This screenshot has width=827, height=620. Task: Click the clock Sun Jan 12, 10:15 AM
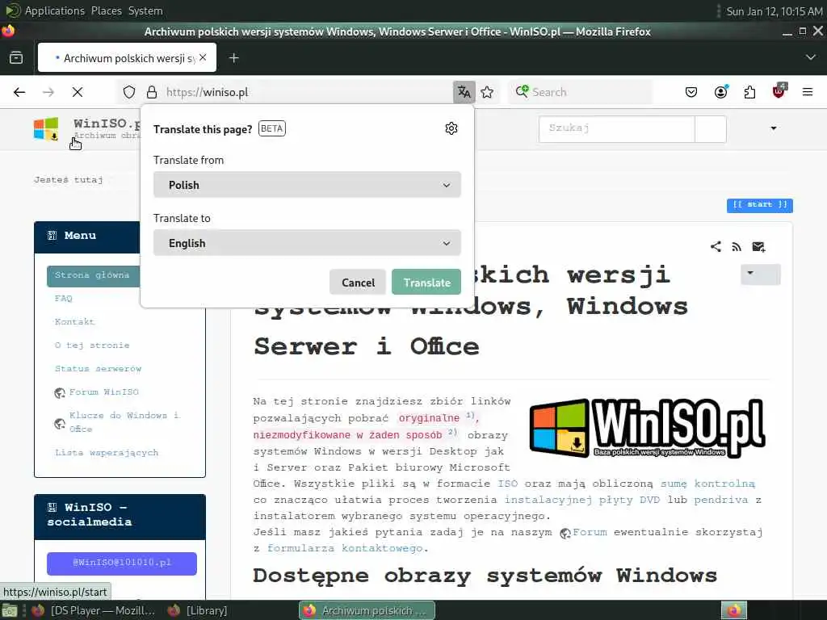[x=775, y=11]
